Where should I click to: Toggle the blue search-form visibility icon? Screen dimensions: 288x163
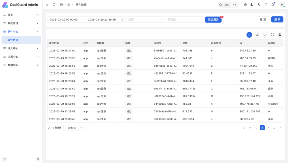coord(249,35)
